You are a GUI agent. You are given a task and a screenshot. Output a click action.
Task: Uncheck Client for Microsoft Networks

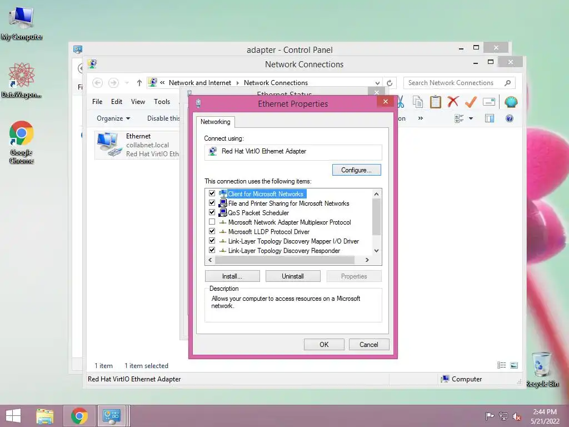click(x=212, y=193)
